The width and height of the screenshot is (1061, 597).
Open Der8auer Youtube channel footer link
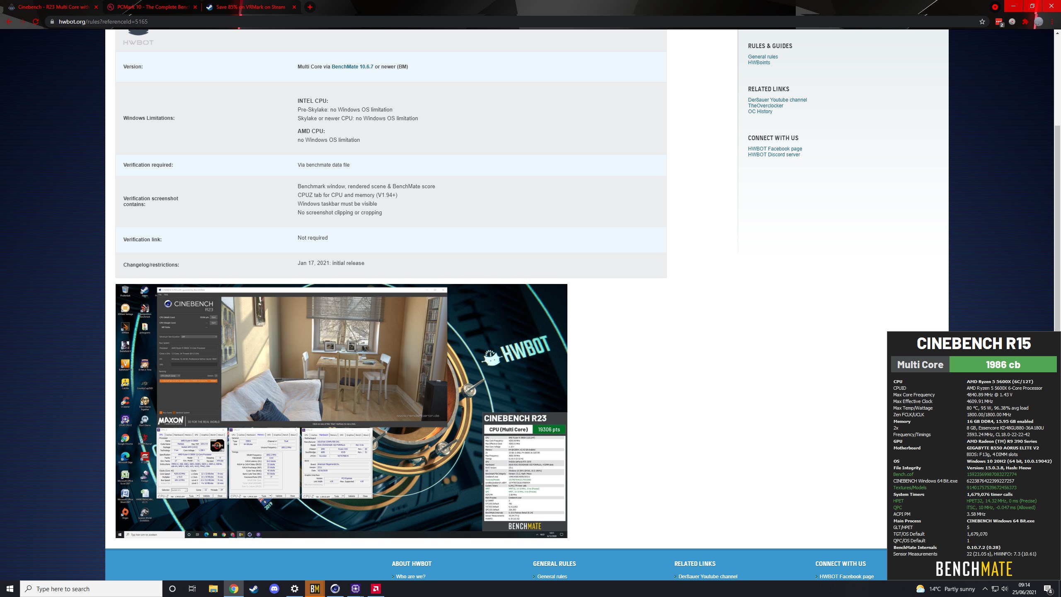click(x=707, y=576)
